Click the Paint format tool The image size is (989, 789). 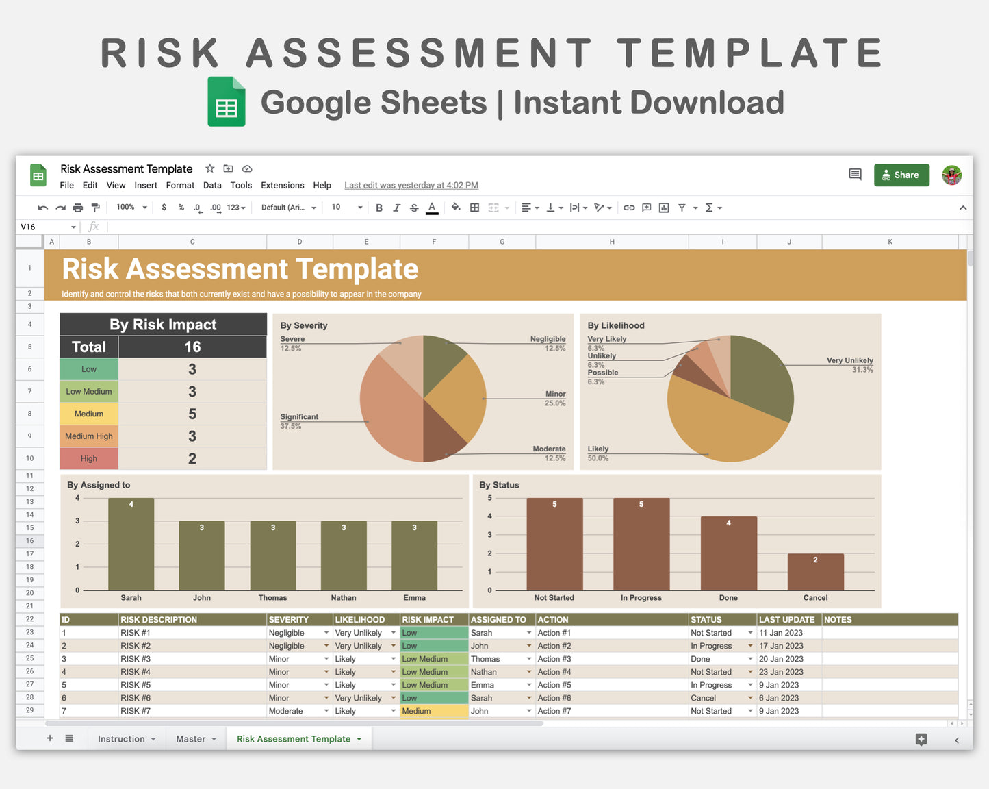(95, 208)
